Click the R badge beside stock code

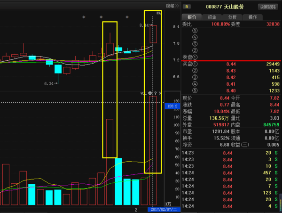pos(187,7)
